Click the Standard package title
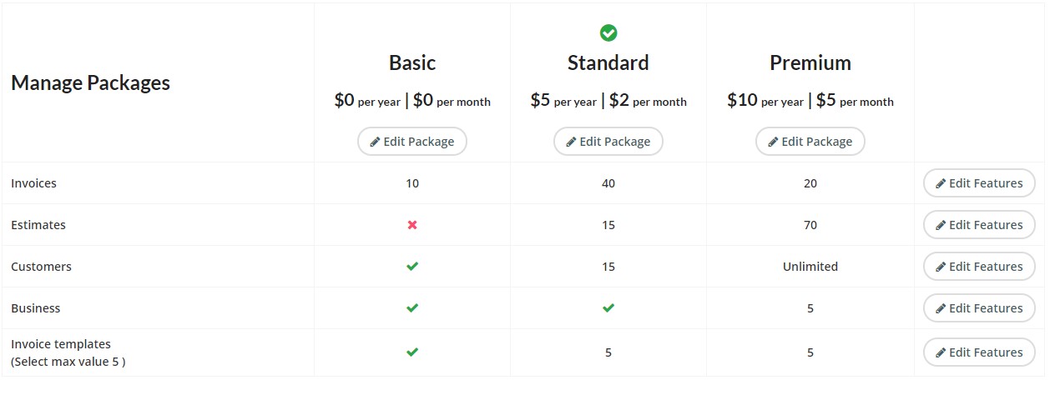1050x415 pixels. (608, 63)
